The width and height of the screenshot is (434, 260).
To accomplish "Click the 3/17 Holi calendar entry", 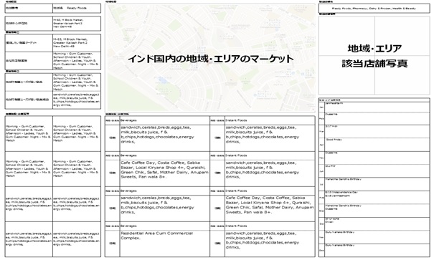I will [x=377, y=131].
